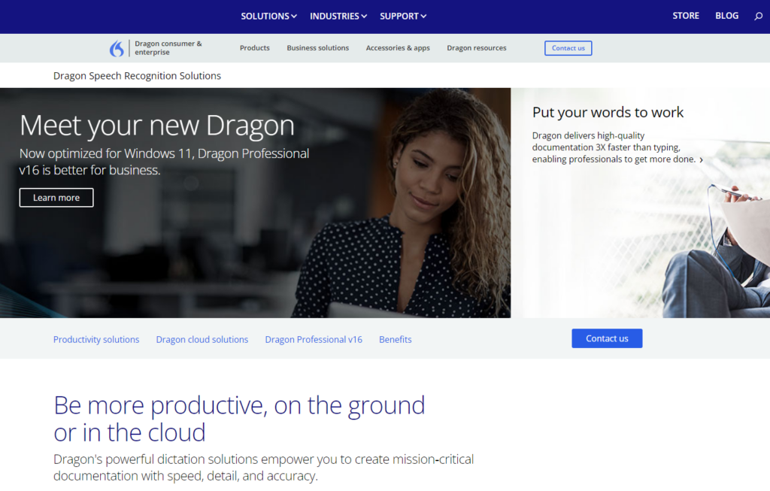Click the Learn more button

[x=56, y=197]
